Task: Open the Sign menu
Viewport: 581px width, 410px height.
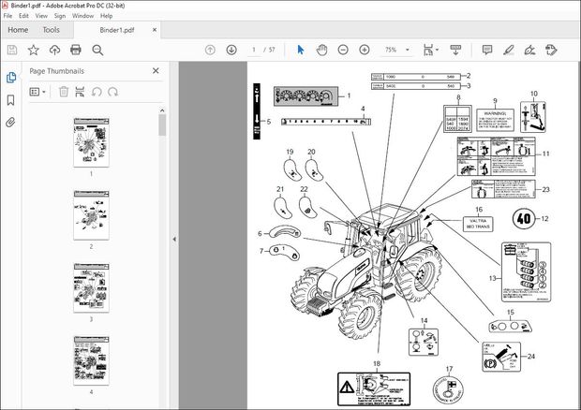Action: (60, 16)
